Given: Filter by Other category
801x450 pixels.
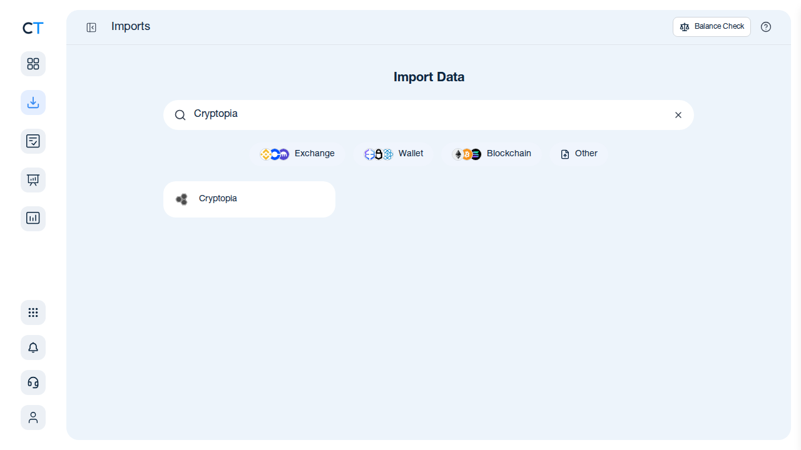Looking at the screenshot, I should coord(579,154).
